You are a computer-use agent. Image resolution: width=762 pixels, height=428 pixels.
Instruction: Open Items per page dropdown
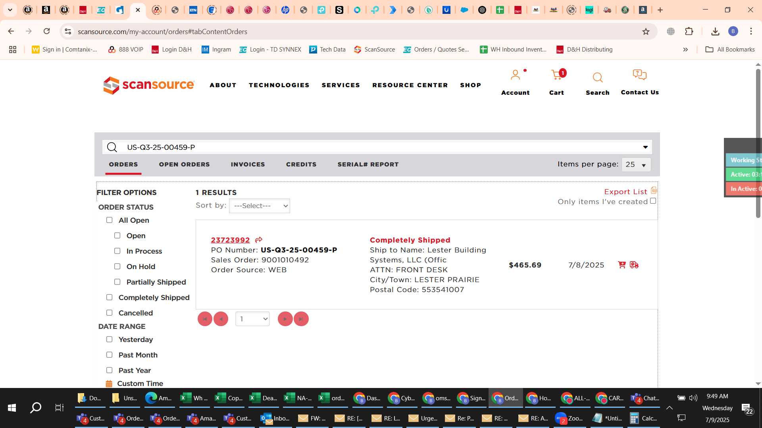[636, 164]
